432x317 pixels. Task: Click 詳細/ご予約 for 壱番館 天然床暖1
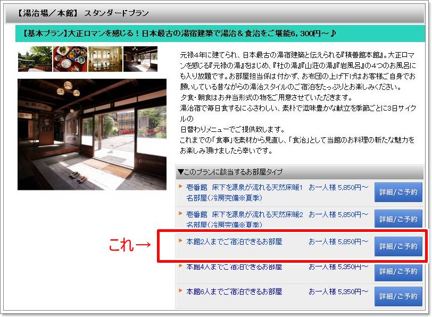398,192
